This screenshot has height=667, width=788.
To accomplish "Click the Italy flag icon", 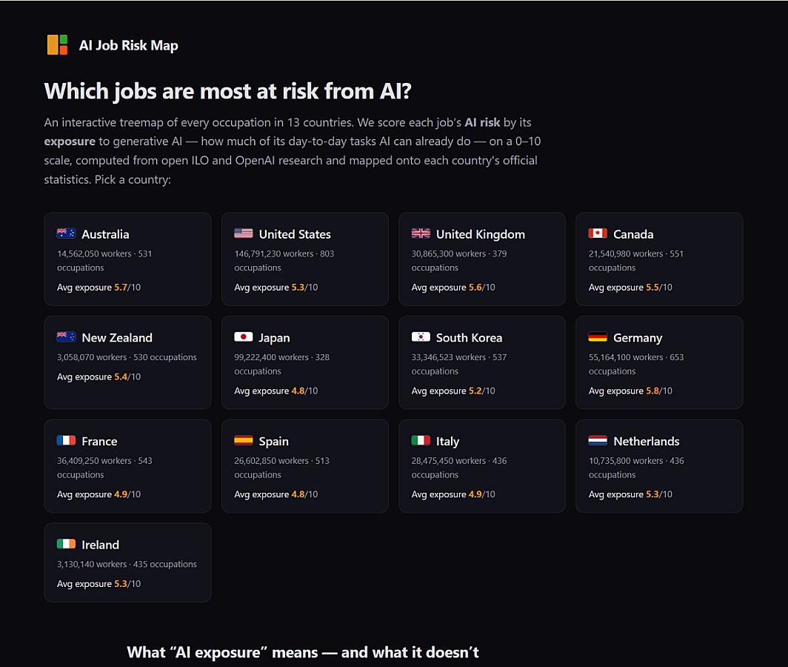I will point(421,441).
